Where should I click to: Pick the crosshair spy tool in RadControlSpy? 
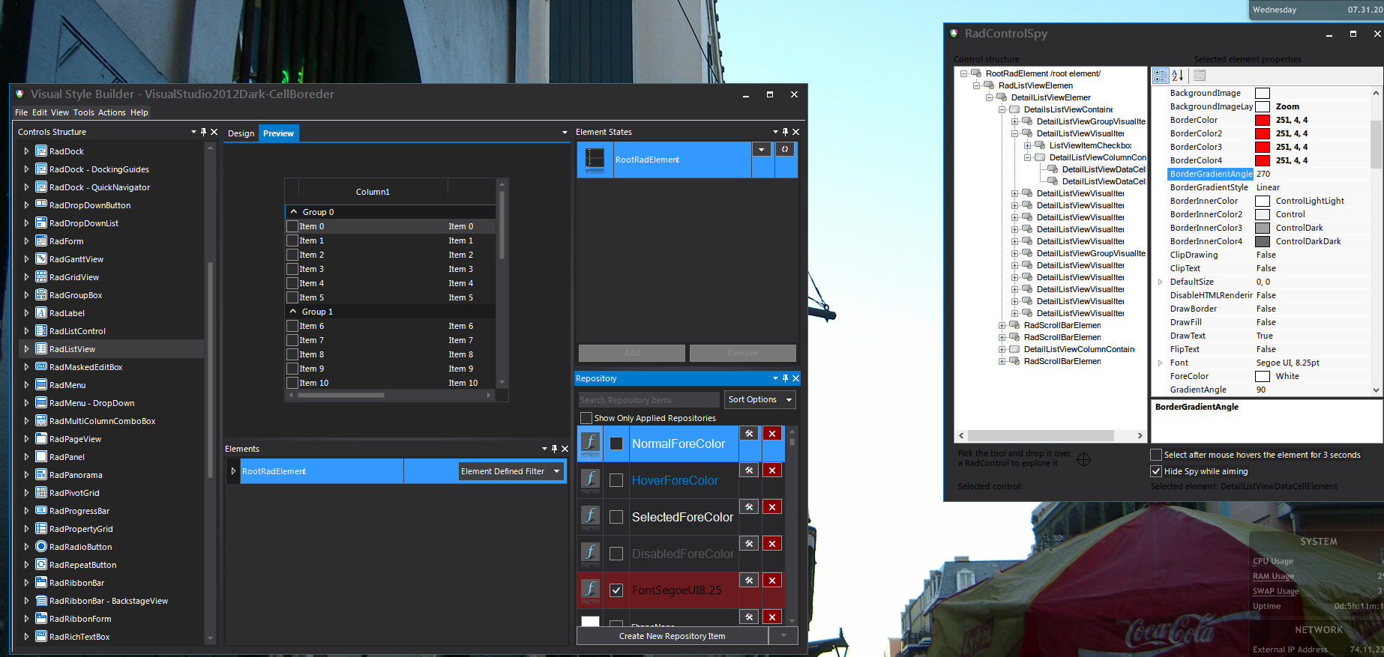tap(1083, 459)
